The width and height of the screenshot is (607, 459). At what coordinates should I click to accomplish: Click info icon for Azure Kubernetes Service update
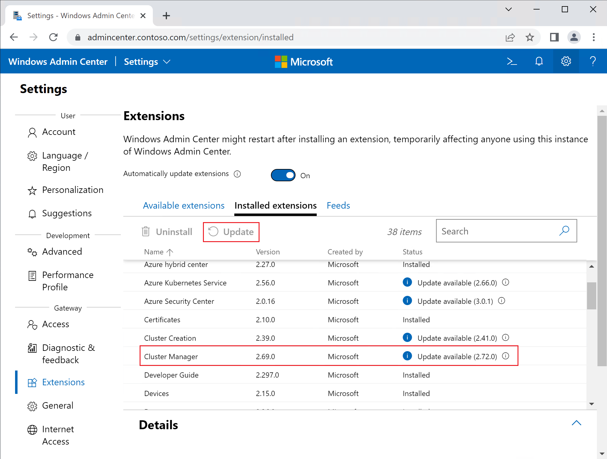506,282
